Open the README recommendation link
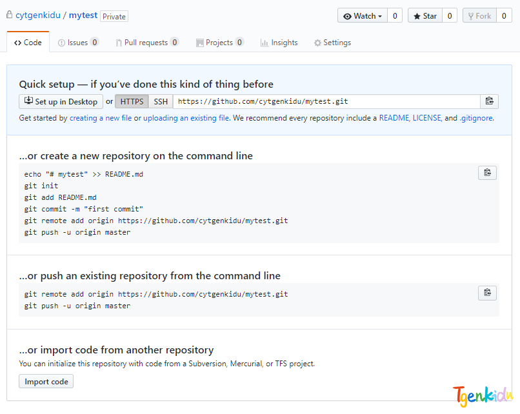The height and width of the screenshot is (414, 520). [x=394, y=118]
